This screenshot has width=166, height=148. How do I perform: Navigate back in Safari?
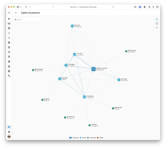(x=26, y=7)
